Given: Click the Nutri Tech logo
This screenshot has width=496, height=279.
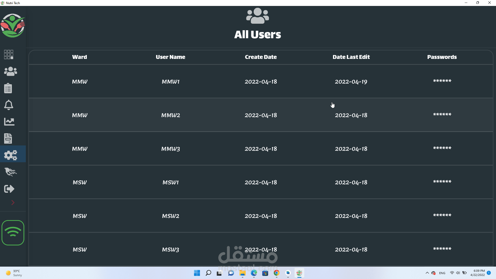Looking at the screenshot, I should point(13,26).
